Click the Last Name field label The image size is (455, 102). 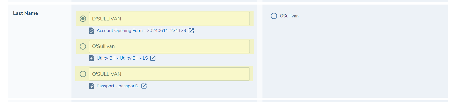tap(25, 13)
